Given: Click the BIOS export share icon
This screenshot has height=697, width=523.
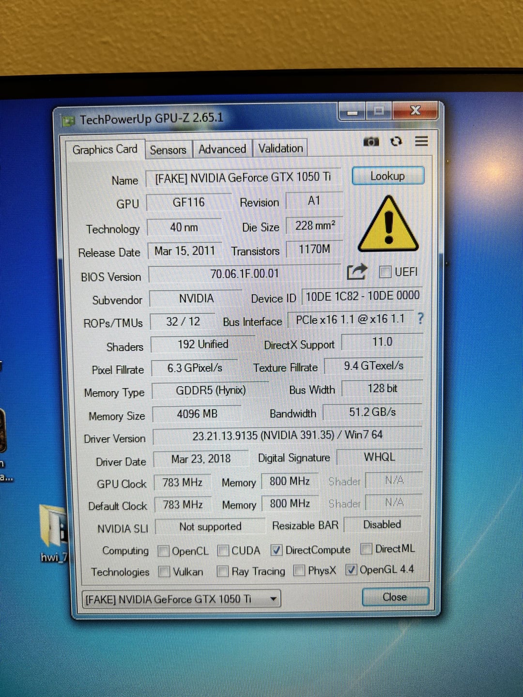Looking at the screenshot, I should pyautogui.click(x=357, y=272).
